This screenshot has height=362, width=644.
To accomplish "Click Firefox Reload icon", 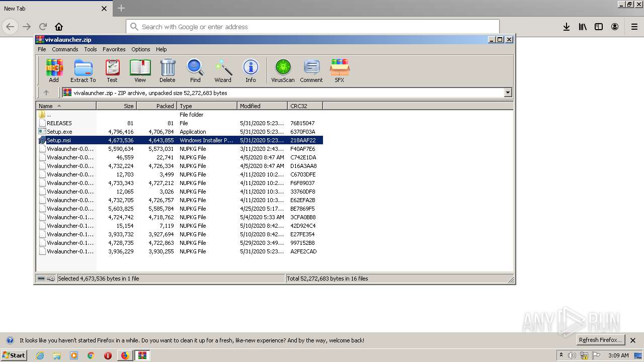I will pyautogui.click(x=43, y=27).
